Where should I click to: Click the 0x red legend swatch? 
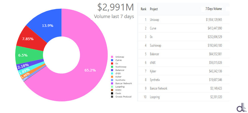112,64
